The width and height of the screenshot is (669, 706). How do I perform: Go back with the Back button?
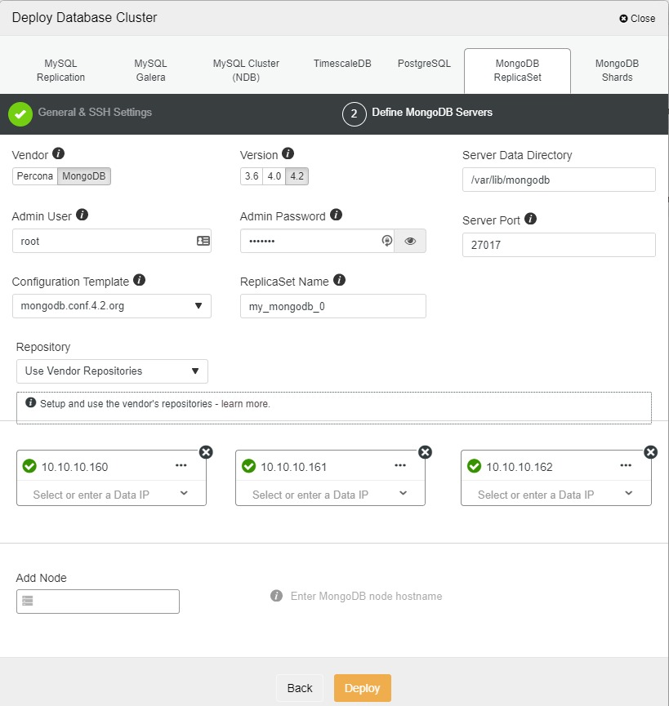coord(300,688)
